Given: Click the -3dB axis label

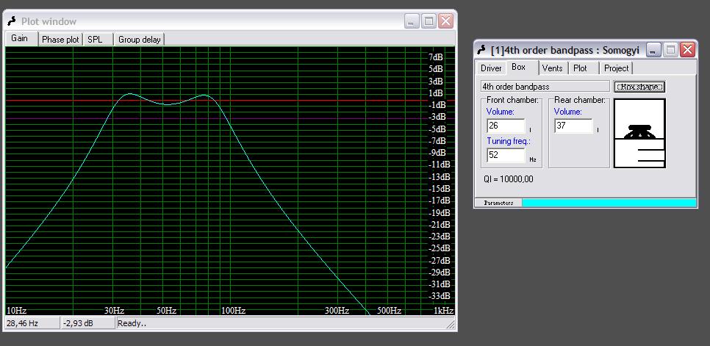Looking at the screenshot, I should click(x=437, y=117).
